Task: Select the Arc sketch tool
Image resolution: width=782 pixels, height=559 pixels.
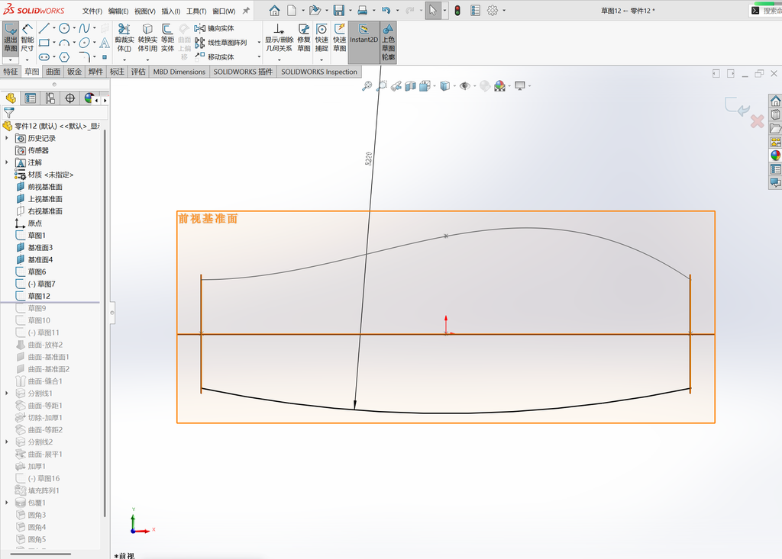Action: coord(64,43)
